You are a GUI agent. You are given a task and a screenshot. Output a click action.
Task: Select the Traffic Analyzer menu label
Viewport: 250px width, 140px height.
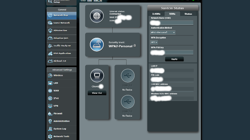click(62, 46)
